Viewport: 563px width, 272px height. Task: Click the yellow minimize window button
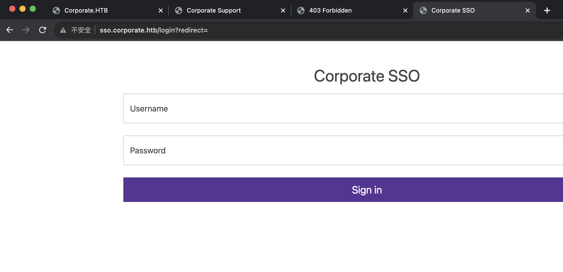click(x=23, y=9)
